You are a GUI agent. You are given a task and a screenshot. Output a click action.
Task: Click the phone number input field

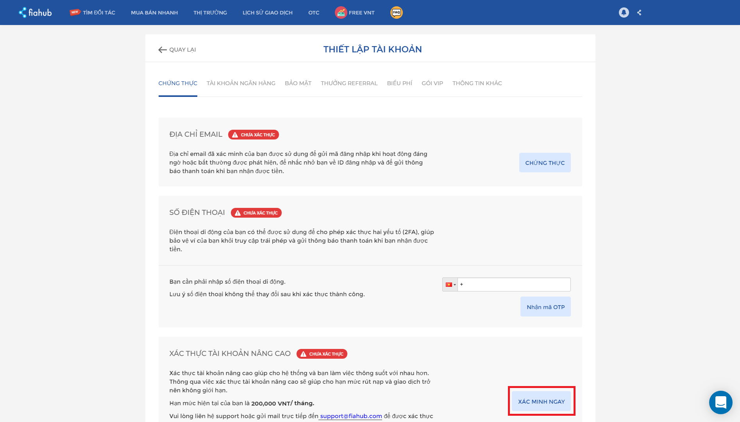(514, 284)
